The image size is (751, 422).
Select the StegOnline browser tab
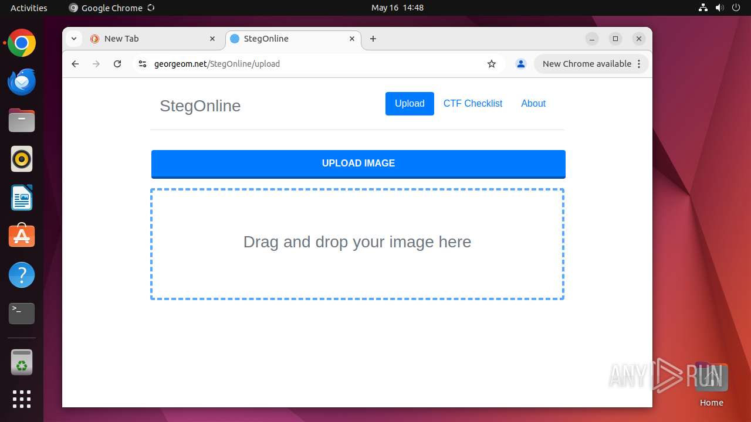[x=292, y=39]
